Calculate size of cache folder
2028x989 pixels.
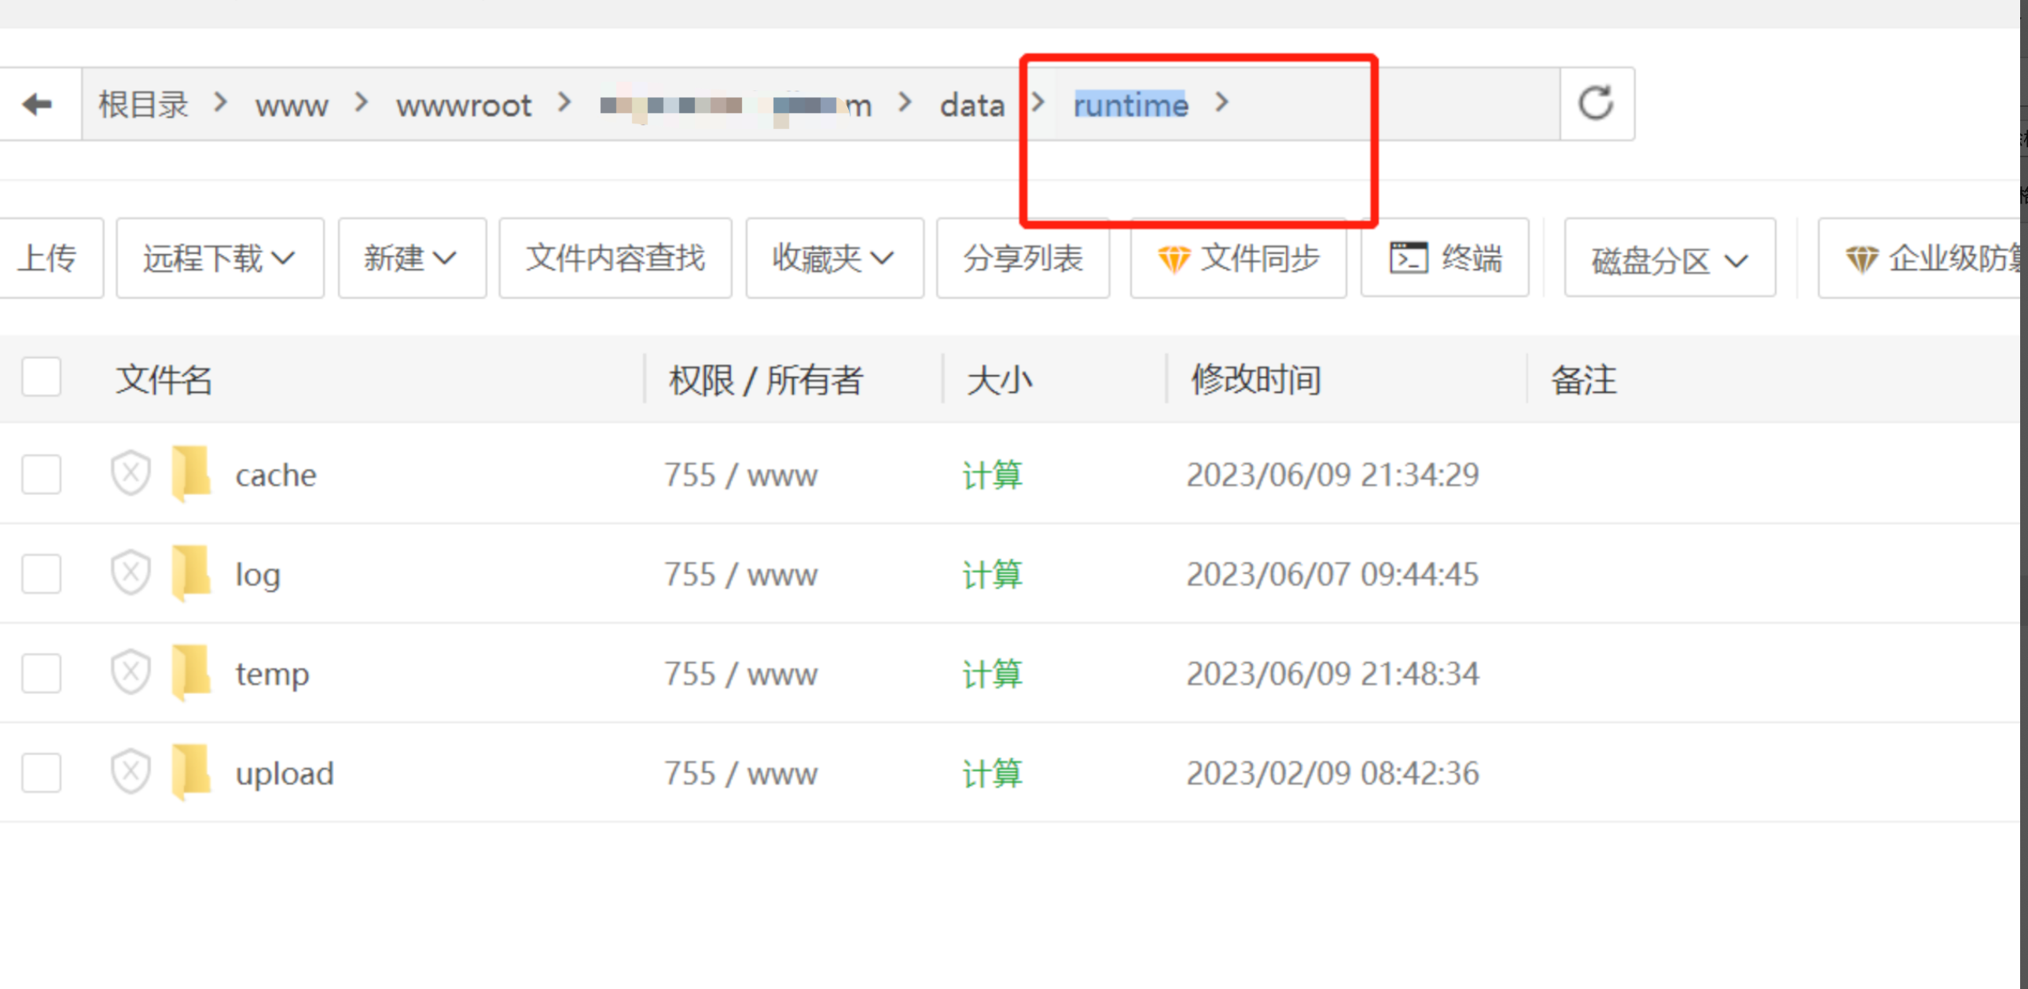tap(992, 475)
